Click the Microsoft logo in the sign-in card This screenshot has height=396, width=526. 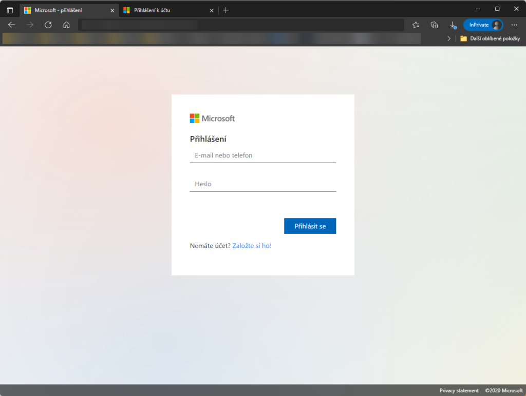click(x=212, y=118)
